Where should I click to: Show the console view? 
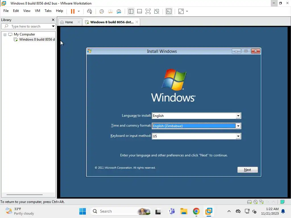[169, 11]
